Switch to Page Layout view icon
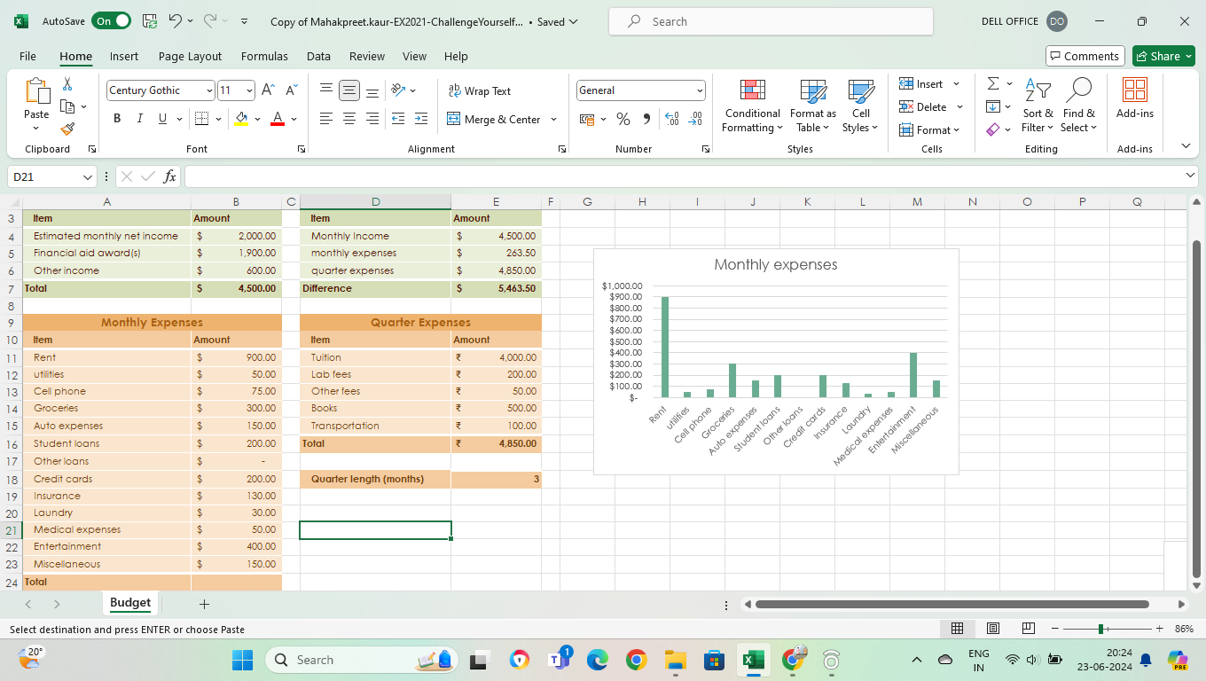Image resolution: width=1206 pixels, height=681 pixels. click(x=993, y=629)
